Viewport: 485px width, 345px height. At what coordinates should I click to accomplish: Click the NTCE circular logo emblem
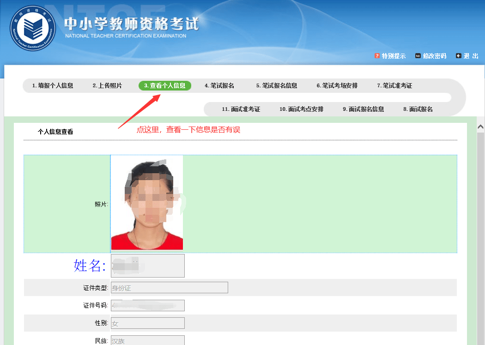tap(32, 28)
